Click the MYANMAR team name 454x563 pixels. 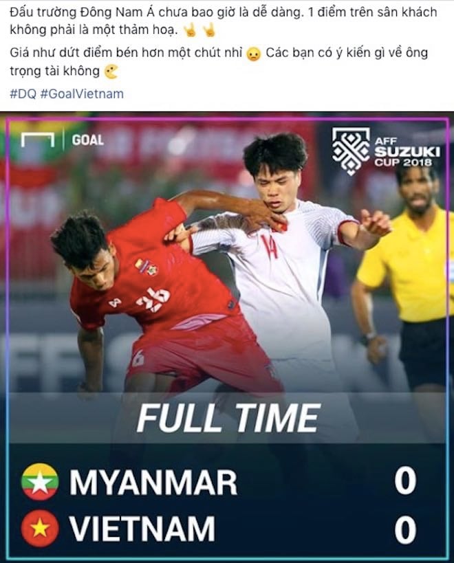[153, 482]
